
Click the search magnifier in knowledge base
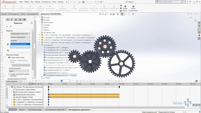coord(182,2)
